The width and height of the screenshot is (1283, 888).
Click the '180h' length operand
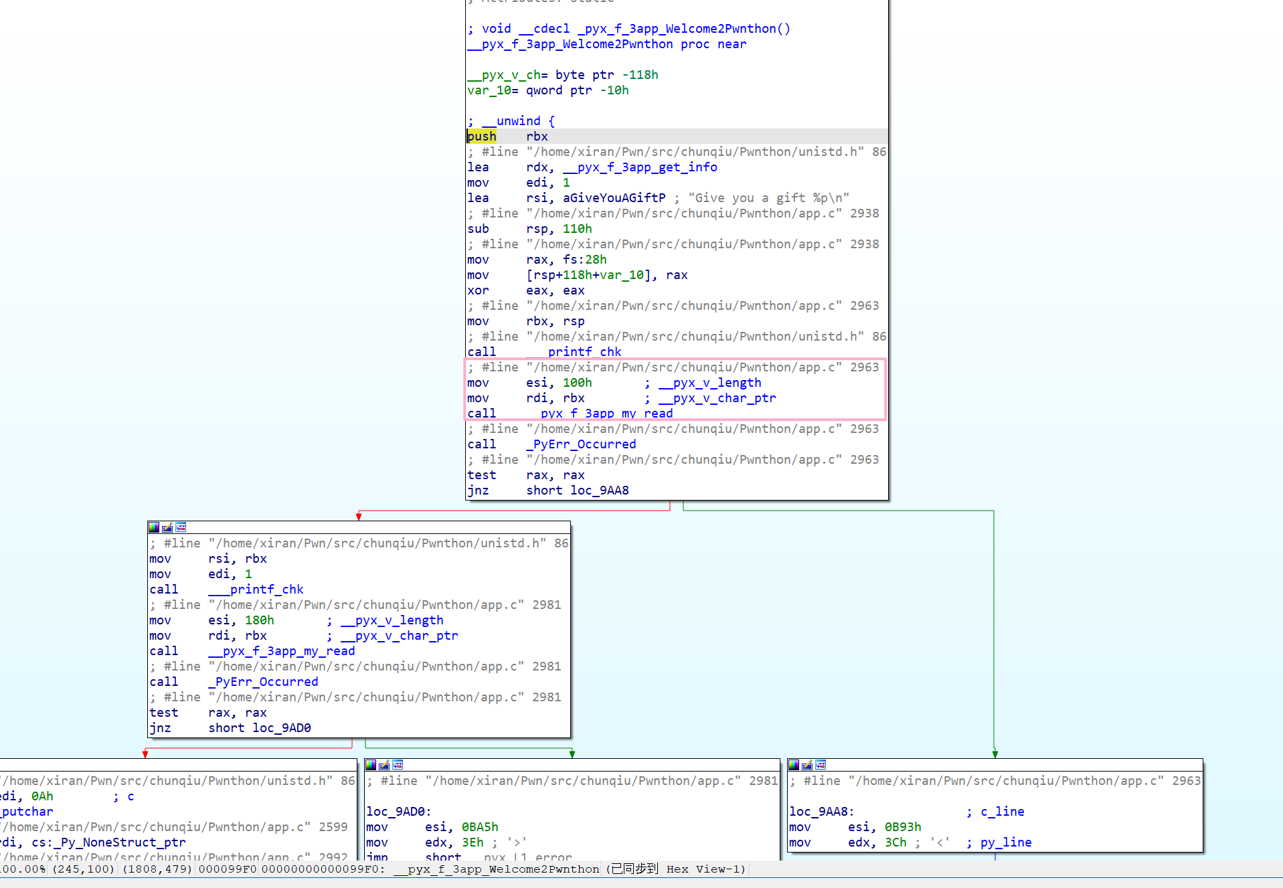[x=260, y=620]
